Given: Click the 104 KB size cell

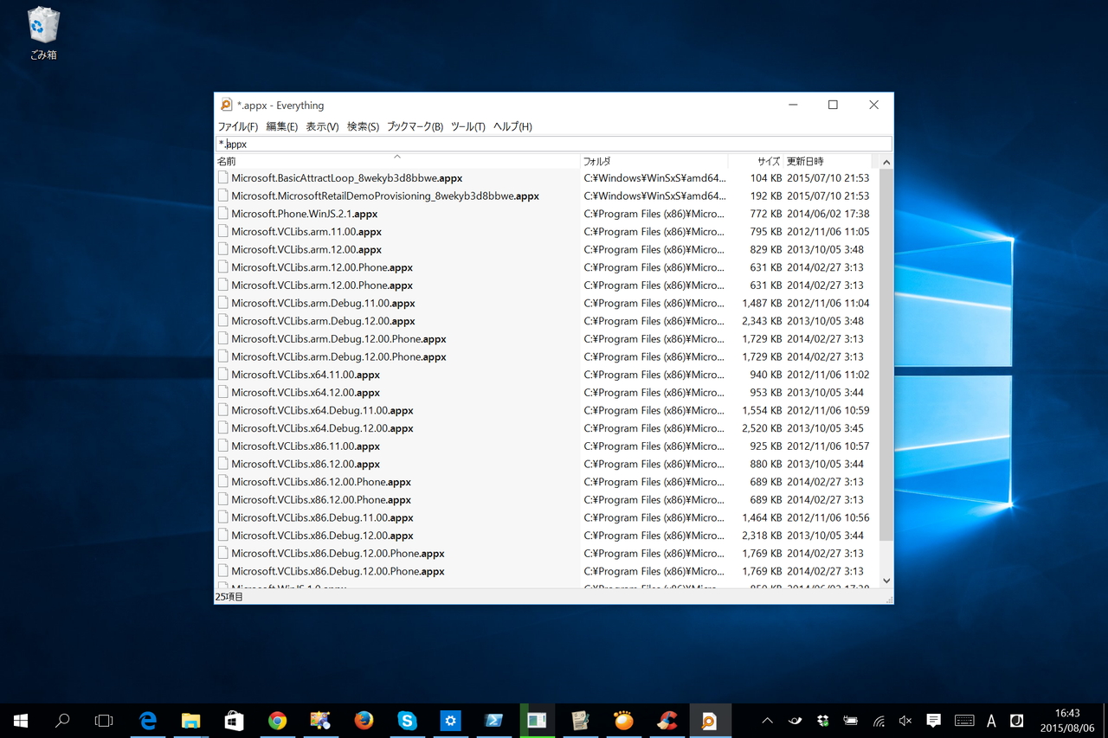Looking at the screenshot, I should click(766, 178).
